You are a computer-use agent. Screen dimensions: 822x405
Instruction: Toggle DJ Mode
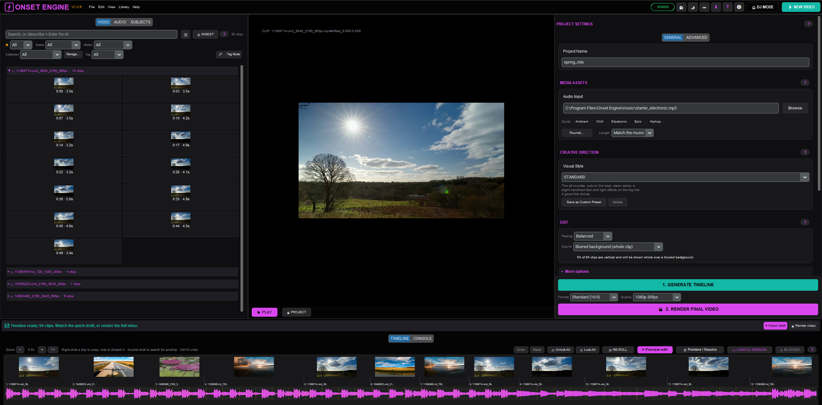(763, 7)
